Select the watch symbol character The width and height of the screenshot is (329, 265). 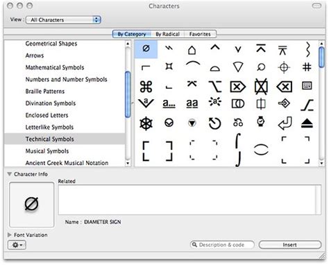(x=261, y=121)
